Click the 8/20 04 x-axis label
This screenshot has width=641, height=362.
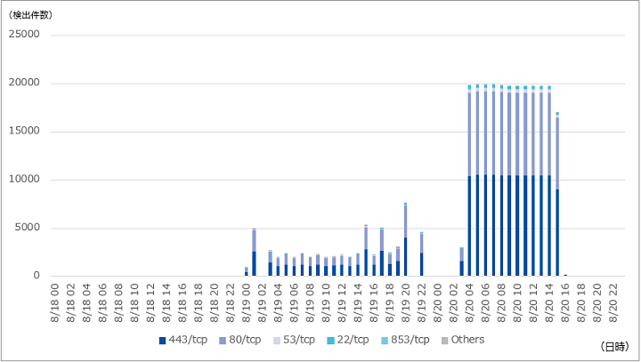click(470, 303)
